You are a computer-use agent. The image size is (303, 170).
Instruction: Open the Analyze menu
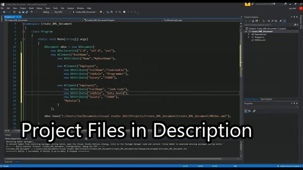pos(71,8)
